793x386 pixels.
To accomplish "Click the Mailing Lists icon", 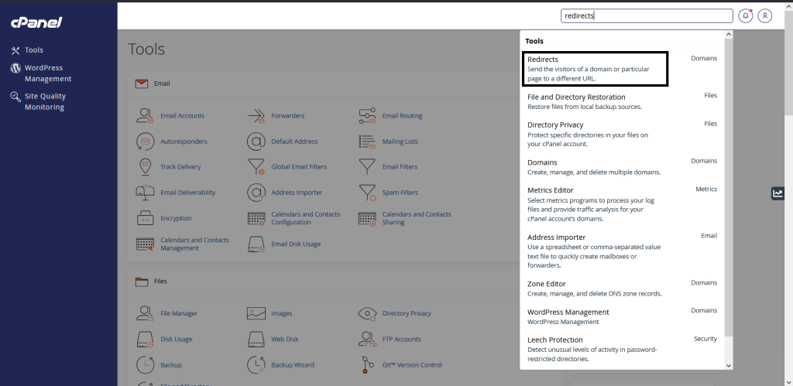I will click(x=367, y=142).
